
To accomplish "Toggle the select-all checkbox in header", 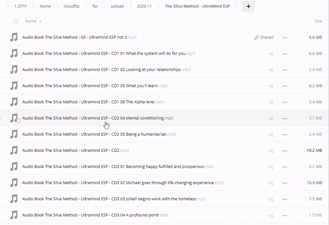I will [16, 21].
